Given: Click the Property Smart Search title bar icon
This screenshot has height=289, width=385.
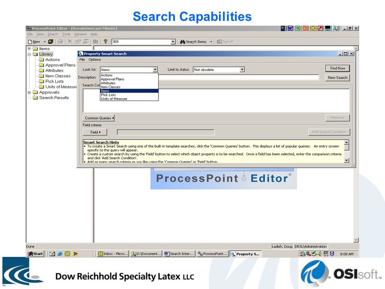Looking at the screenshot, I should click(81, 53).
